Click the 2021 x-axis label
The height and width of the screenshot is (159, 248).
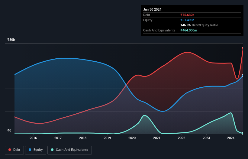(157, 138)
